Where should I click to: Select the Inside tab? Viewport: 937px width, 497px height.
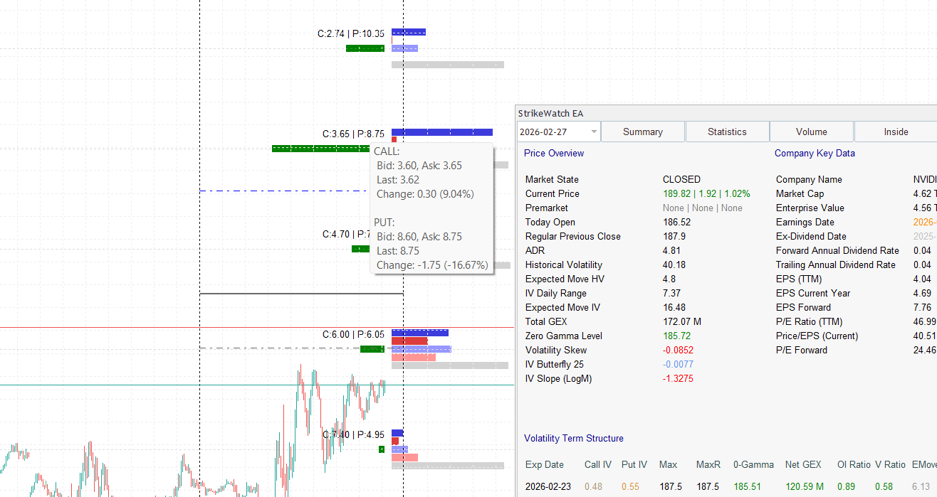[x=896, y=132]
